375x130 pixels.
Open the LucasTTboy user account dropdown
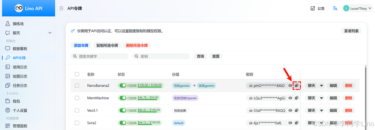pyautogui.click(x=357, y=8)
